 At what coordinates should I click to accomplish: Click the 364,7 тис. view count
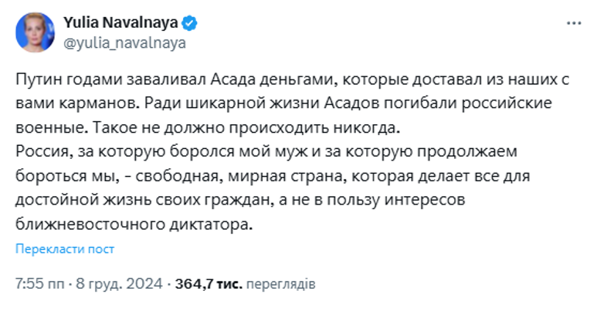point(209,284)
